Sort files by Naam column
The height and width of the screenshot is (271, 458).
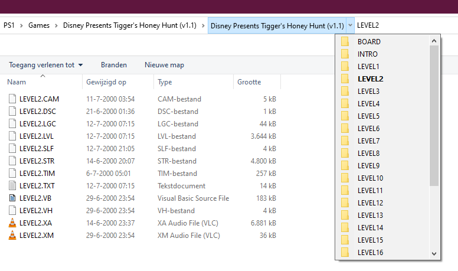(41, 82)
